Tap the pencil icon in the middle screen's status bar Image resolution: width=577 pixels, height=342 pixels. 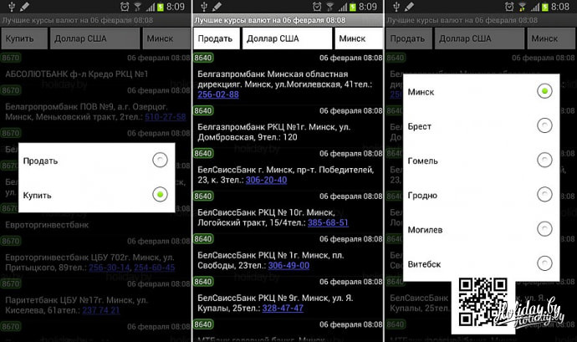216,7
